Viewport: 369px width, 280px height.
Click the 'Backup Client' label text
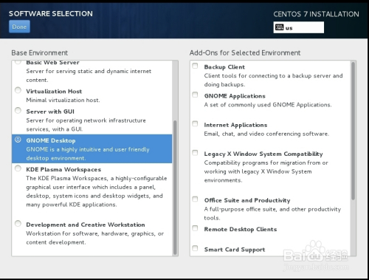pos(224,67)
